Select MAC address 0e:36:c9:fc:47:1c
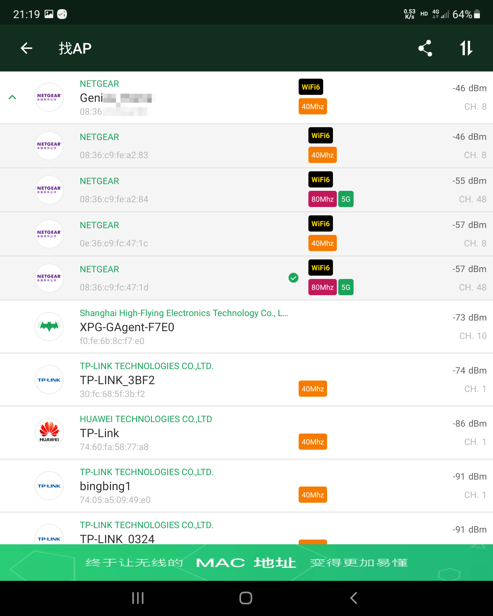Screen dimensions: 493x616 (x=114, y=243)
